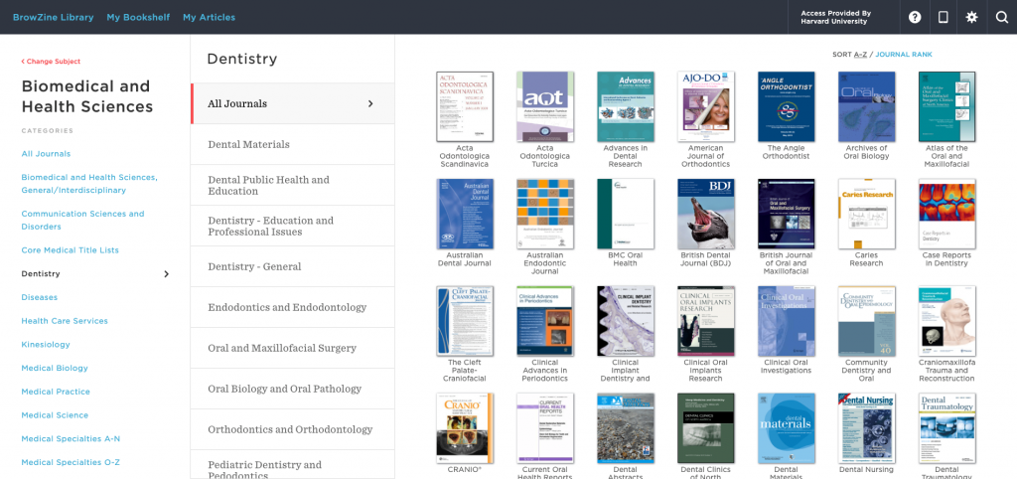Expand the Dentistry category chevron

166,274
